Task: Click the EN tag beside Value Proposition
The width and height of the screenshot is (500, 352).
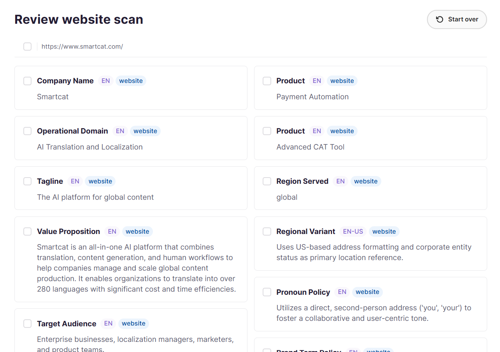Action: tap(112, 232)
